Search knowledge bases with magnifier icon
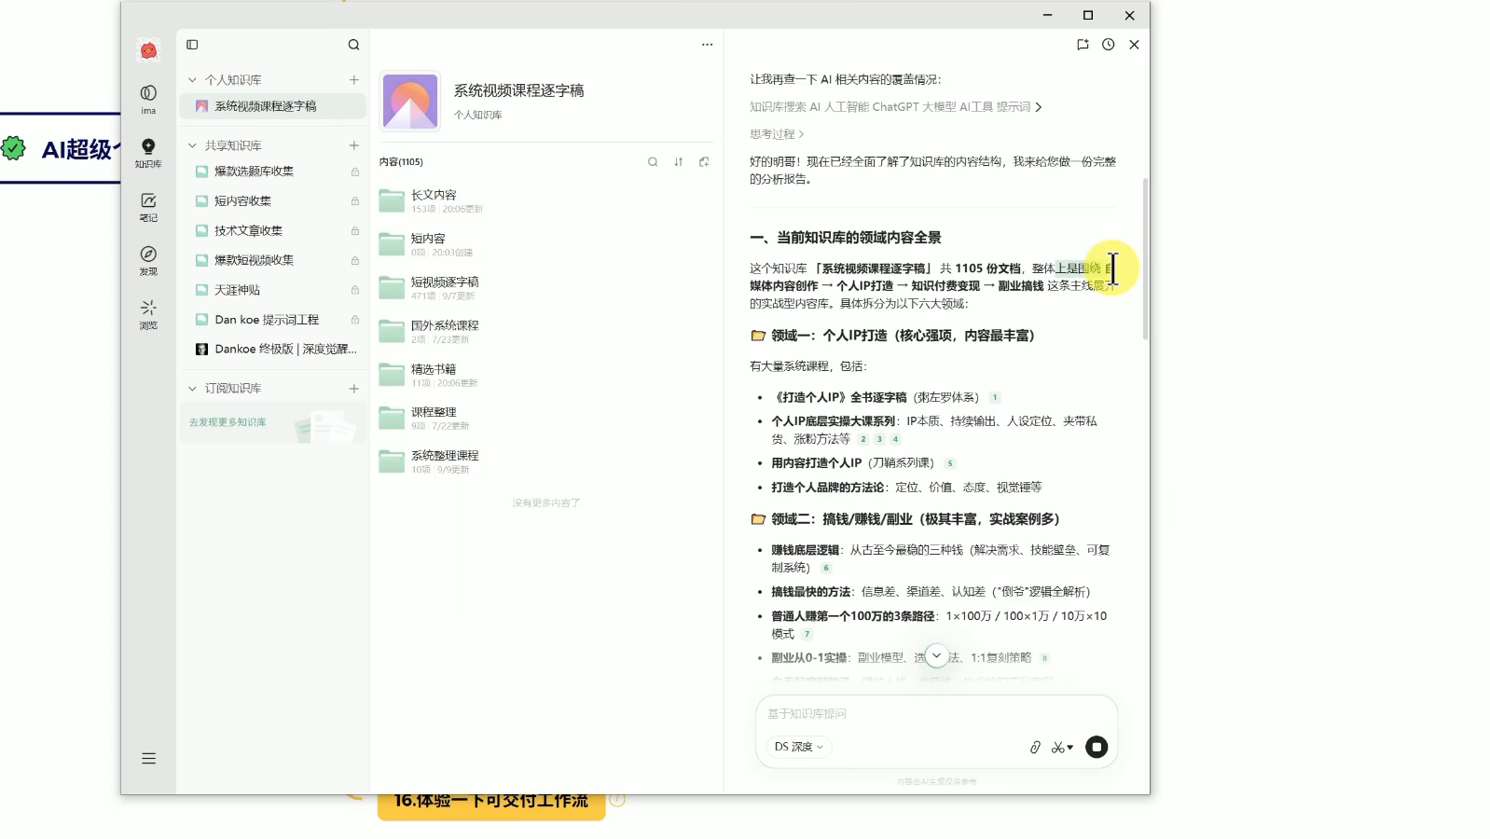This screenshot has height=839, width=1490. pos(353,45)
